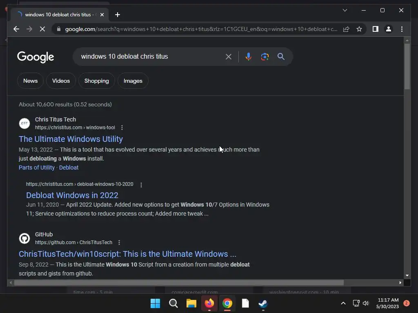
Task: Click the address bar URL
Action: pyautogui.click(x=201, y=29)
